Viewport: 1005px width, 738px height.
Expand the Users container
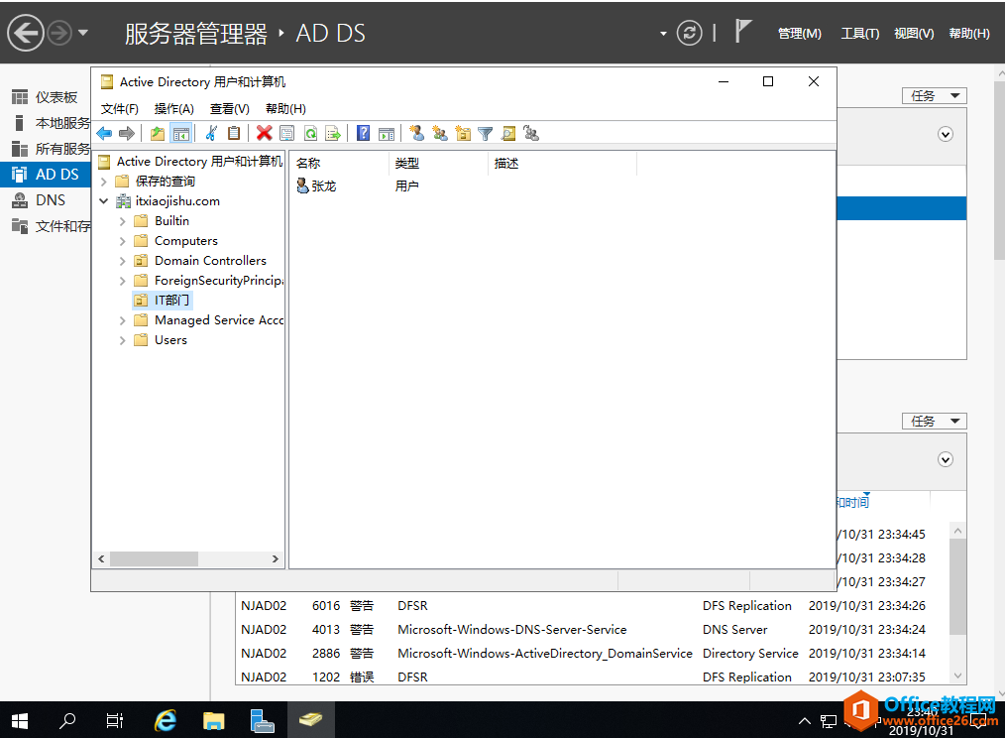pyautogui.click(x=123, y=340)
